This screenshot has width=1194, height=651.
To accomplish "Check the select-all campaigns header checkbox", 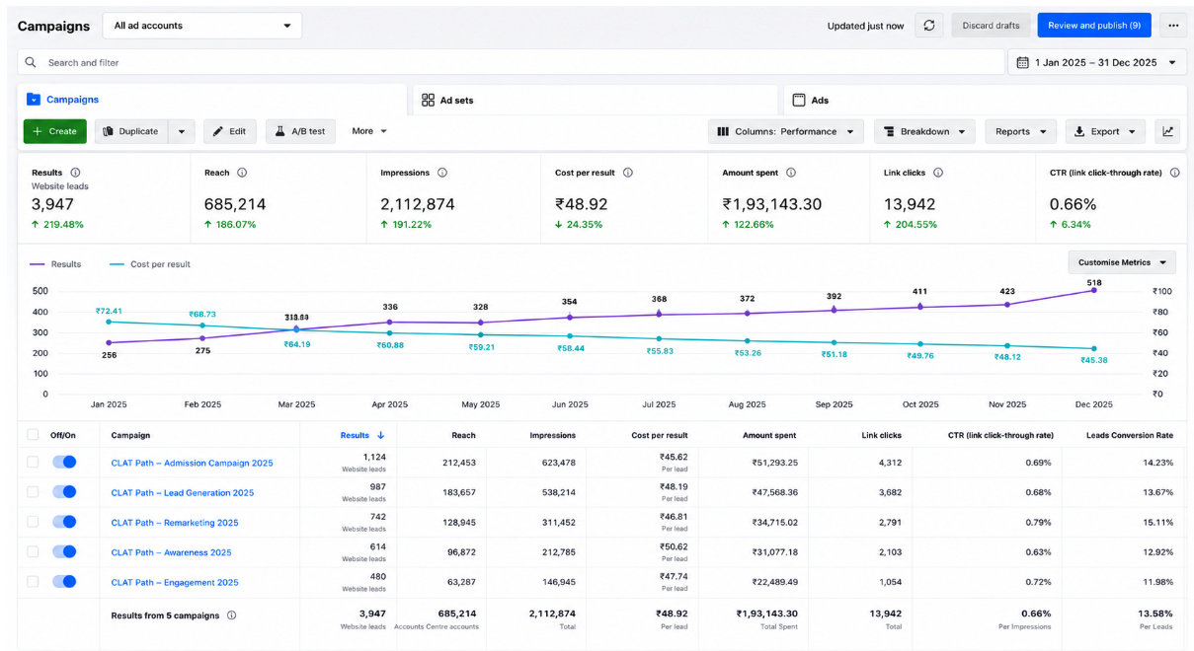I will (33, 435).
